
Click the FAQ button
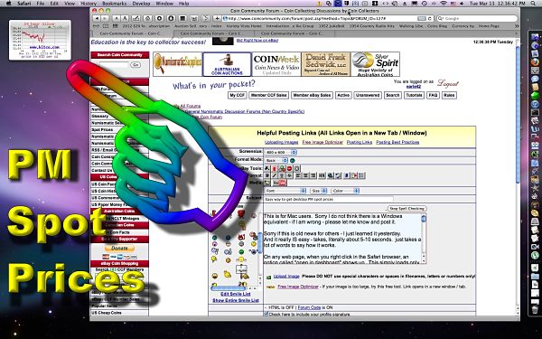[433, 95]
